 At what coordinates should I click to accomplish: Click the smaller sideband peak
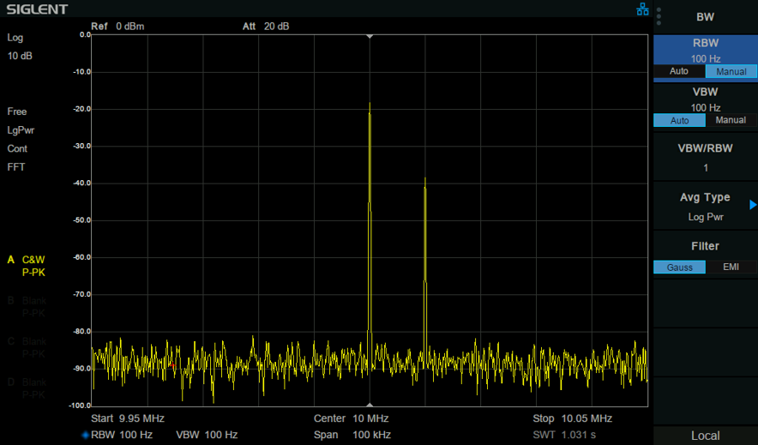[425, 179]
